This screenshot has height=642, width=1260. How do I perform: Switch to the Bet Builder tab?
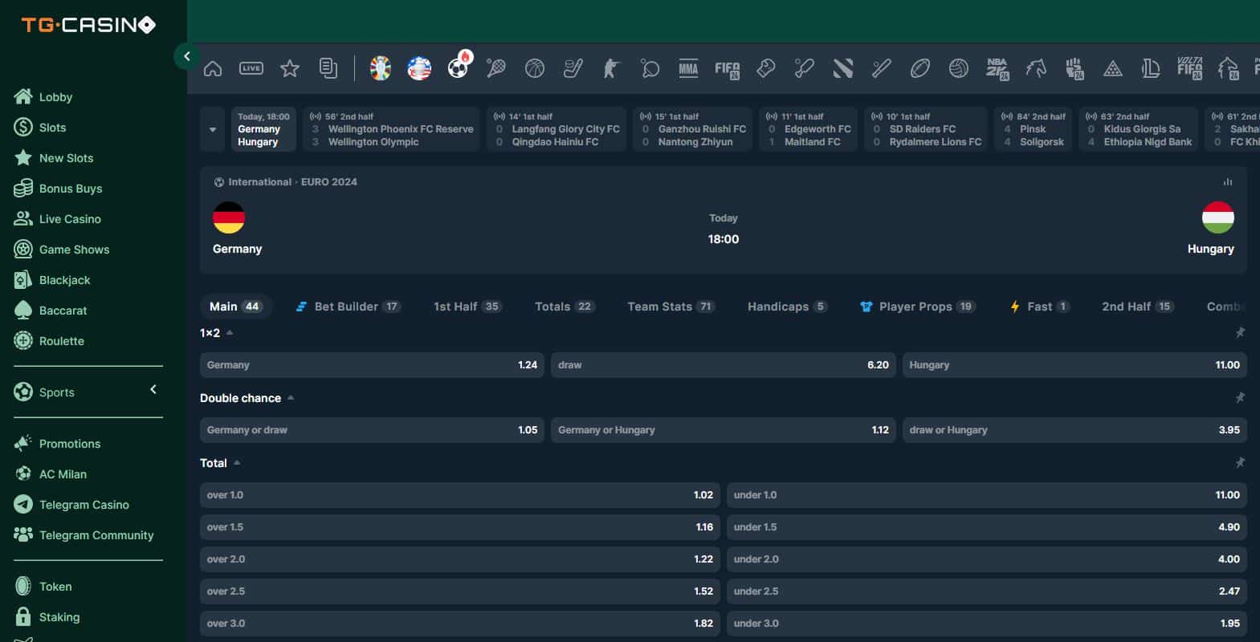pos(348,307)
